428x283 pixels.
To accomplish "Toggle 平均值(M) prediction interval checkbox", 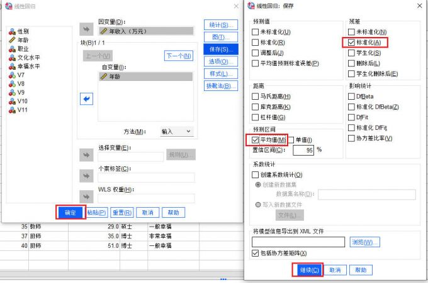I will click(x=255, y=139).
